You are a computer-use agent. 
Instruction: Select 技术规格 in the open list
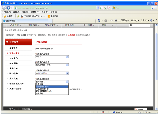[x=52, y=93]
